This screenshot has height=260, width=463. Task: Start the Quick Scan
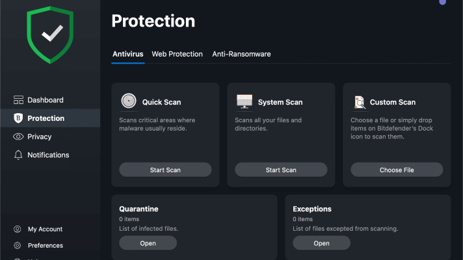(x=165, y=170)
